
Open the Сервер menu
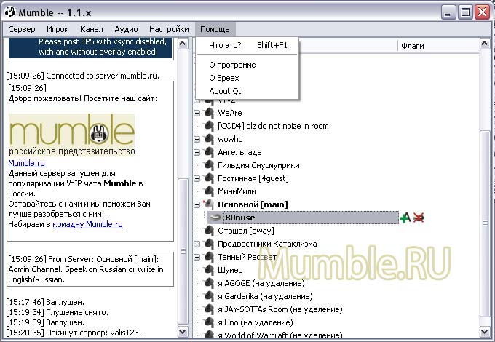pos(22,29)
